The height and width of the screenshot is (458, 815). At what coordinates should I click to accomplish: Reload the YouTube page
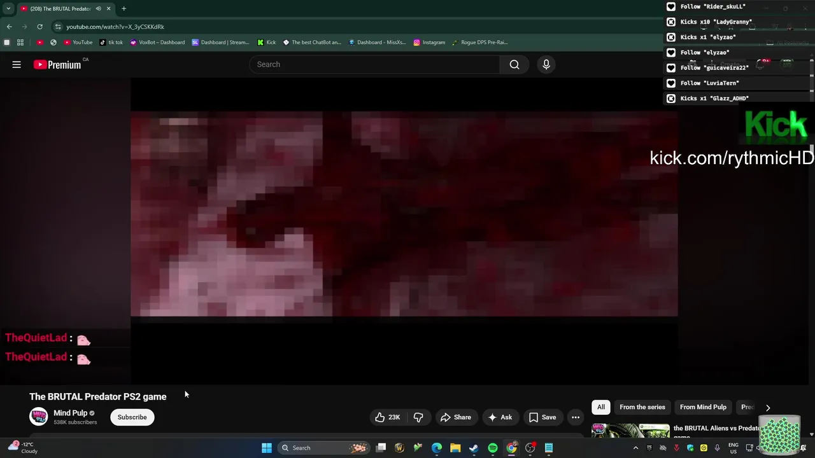click(39, 27)
